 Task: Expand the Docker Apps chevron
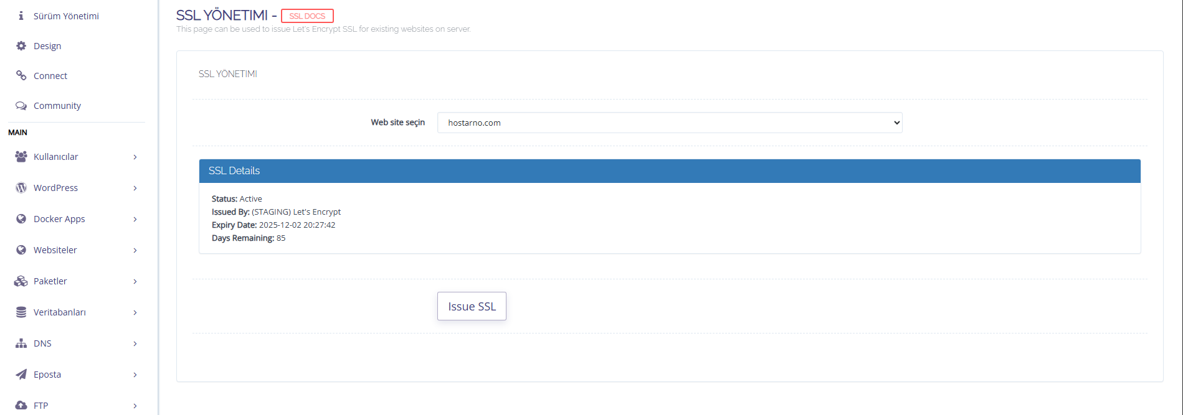135,219
